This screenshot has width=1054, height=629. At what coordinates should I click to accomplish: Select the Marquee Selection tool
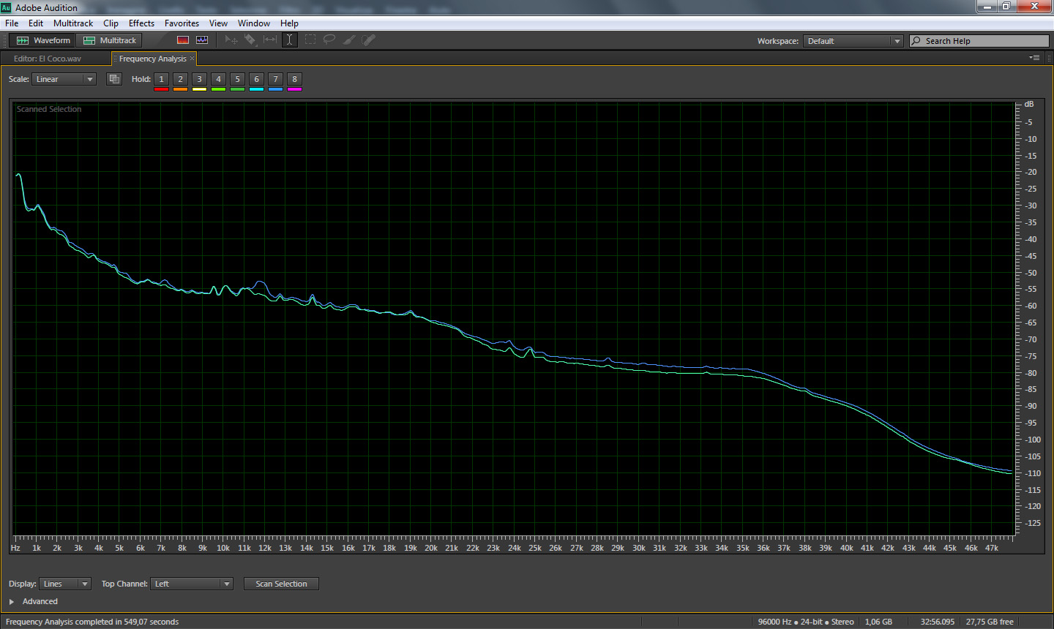(310, 40)
